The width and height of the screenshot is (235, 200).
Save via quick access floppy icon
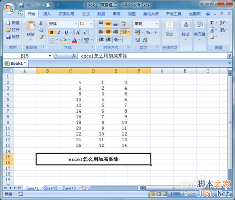(x=21, y=6)
